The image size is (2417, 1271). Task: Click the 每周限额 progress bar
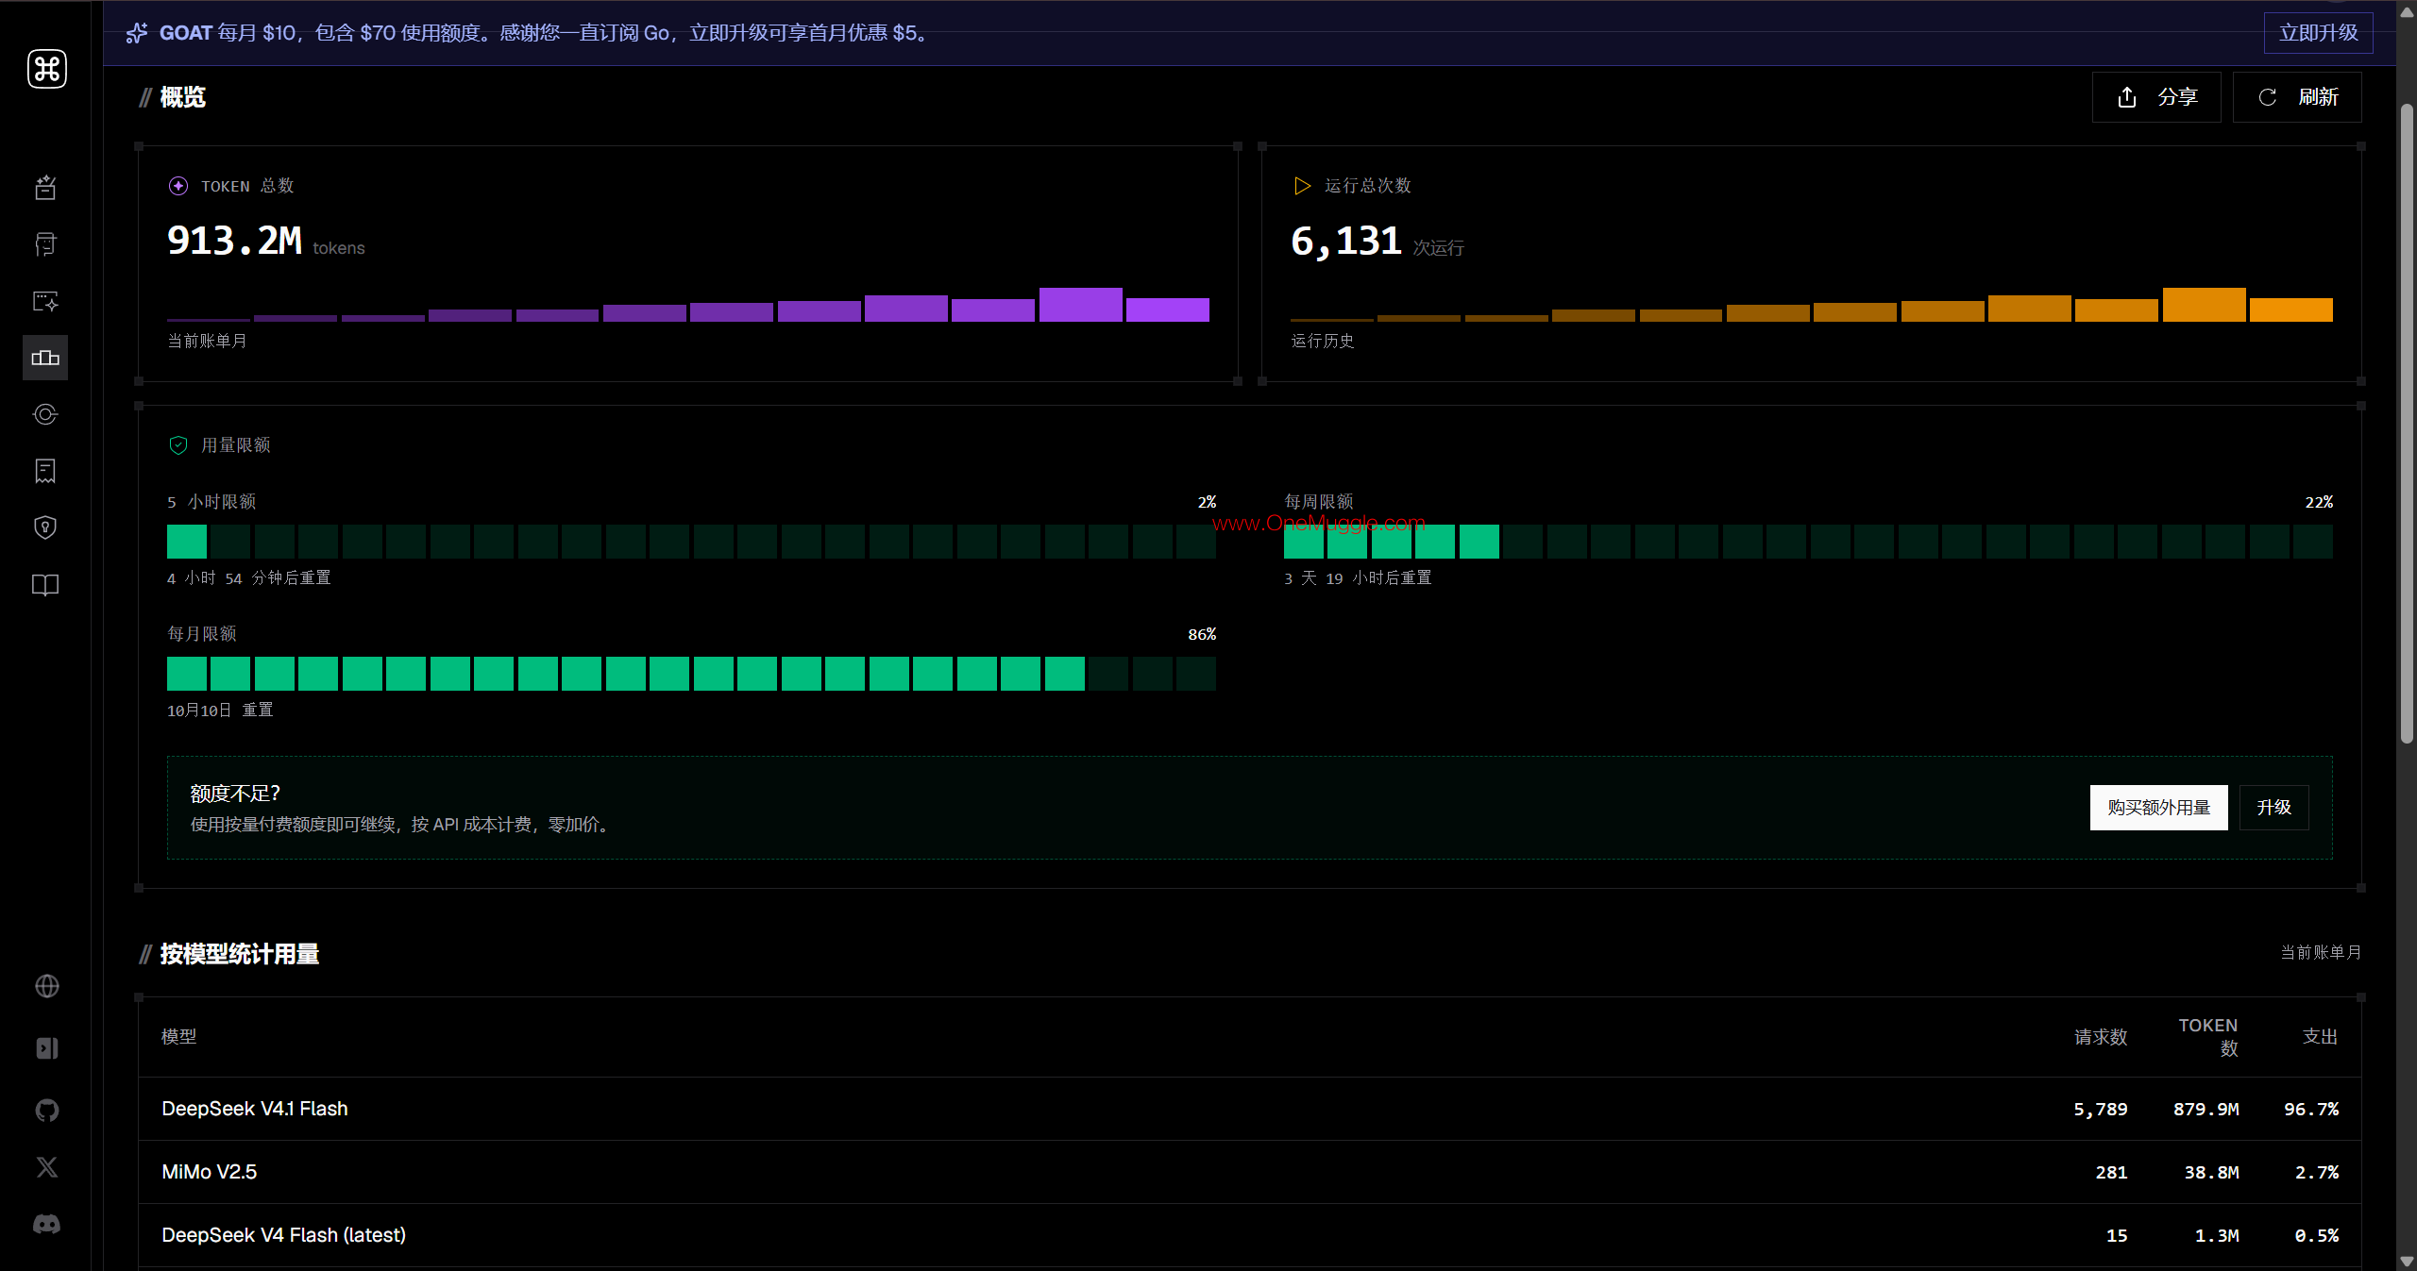click(1808, 542)
